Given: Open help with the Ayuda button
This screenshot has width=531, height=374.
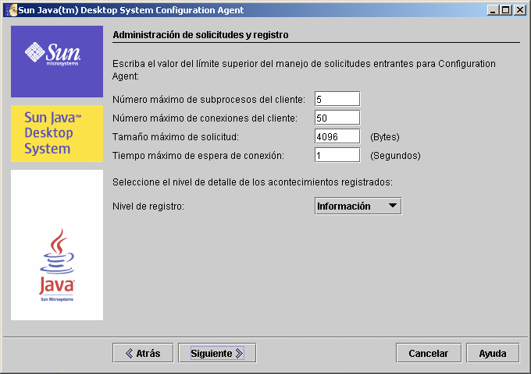Looking at the screenshot, I should coord(493,353).
